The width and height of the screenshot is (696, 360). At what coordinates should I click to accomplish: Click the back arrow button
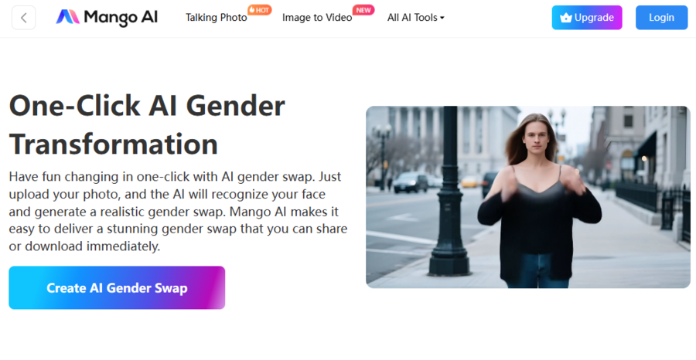(x=23, y=18)
